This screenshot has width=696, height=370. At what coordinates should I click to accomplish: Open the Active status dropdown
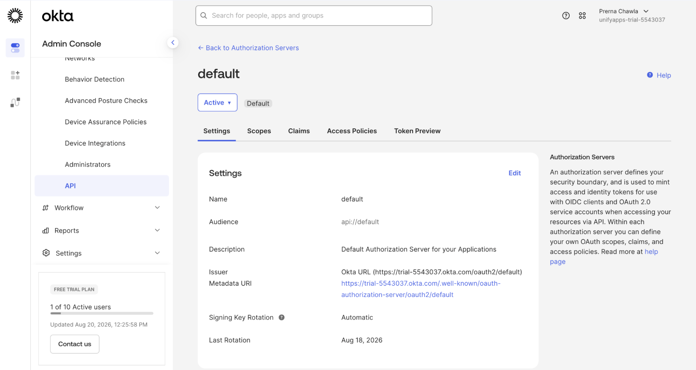217,103
